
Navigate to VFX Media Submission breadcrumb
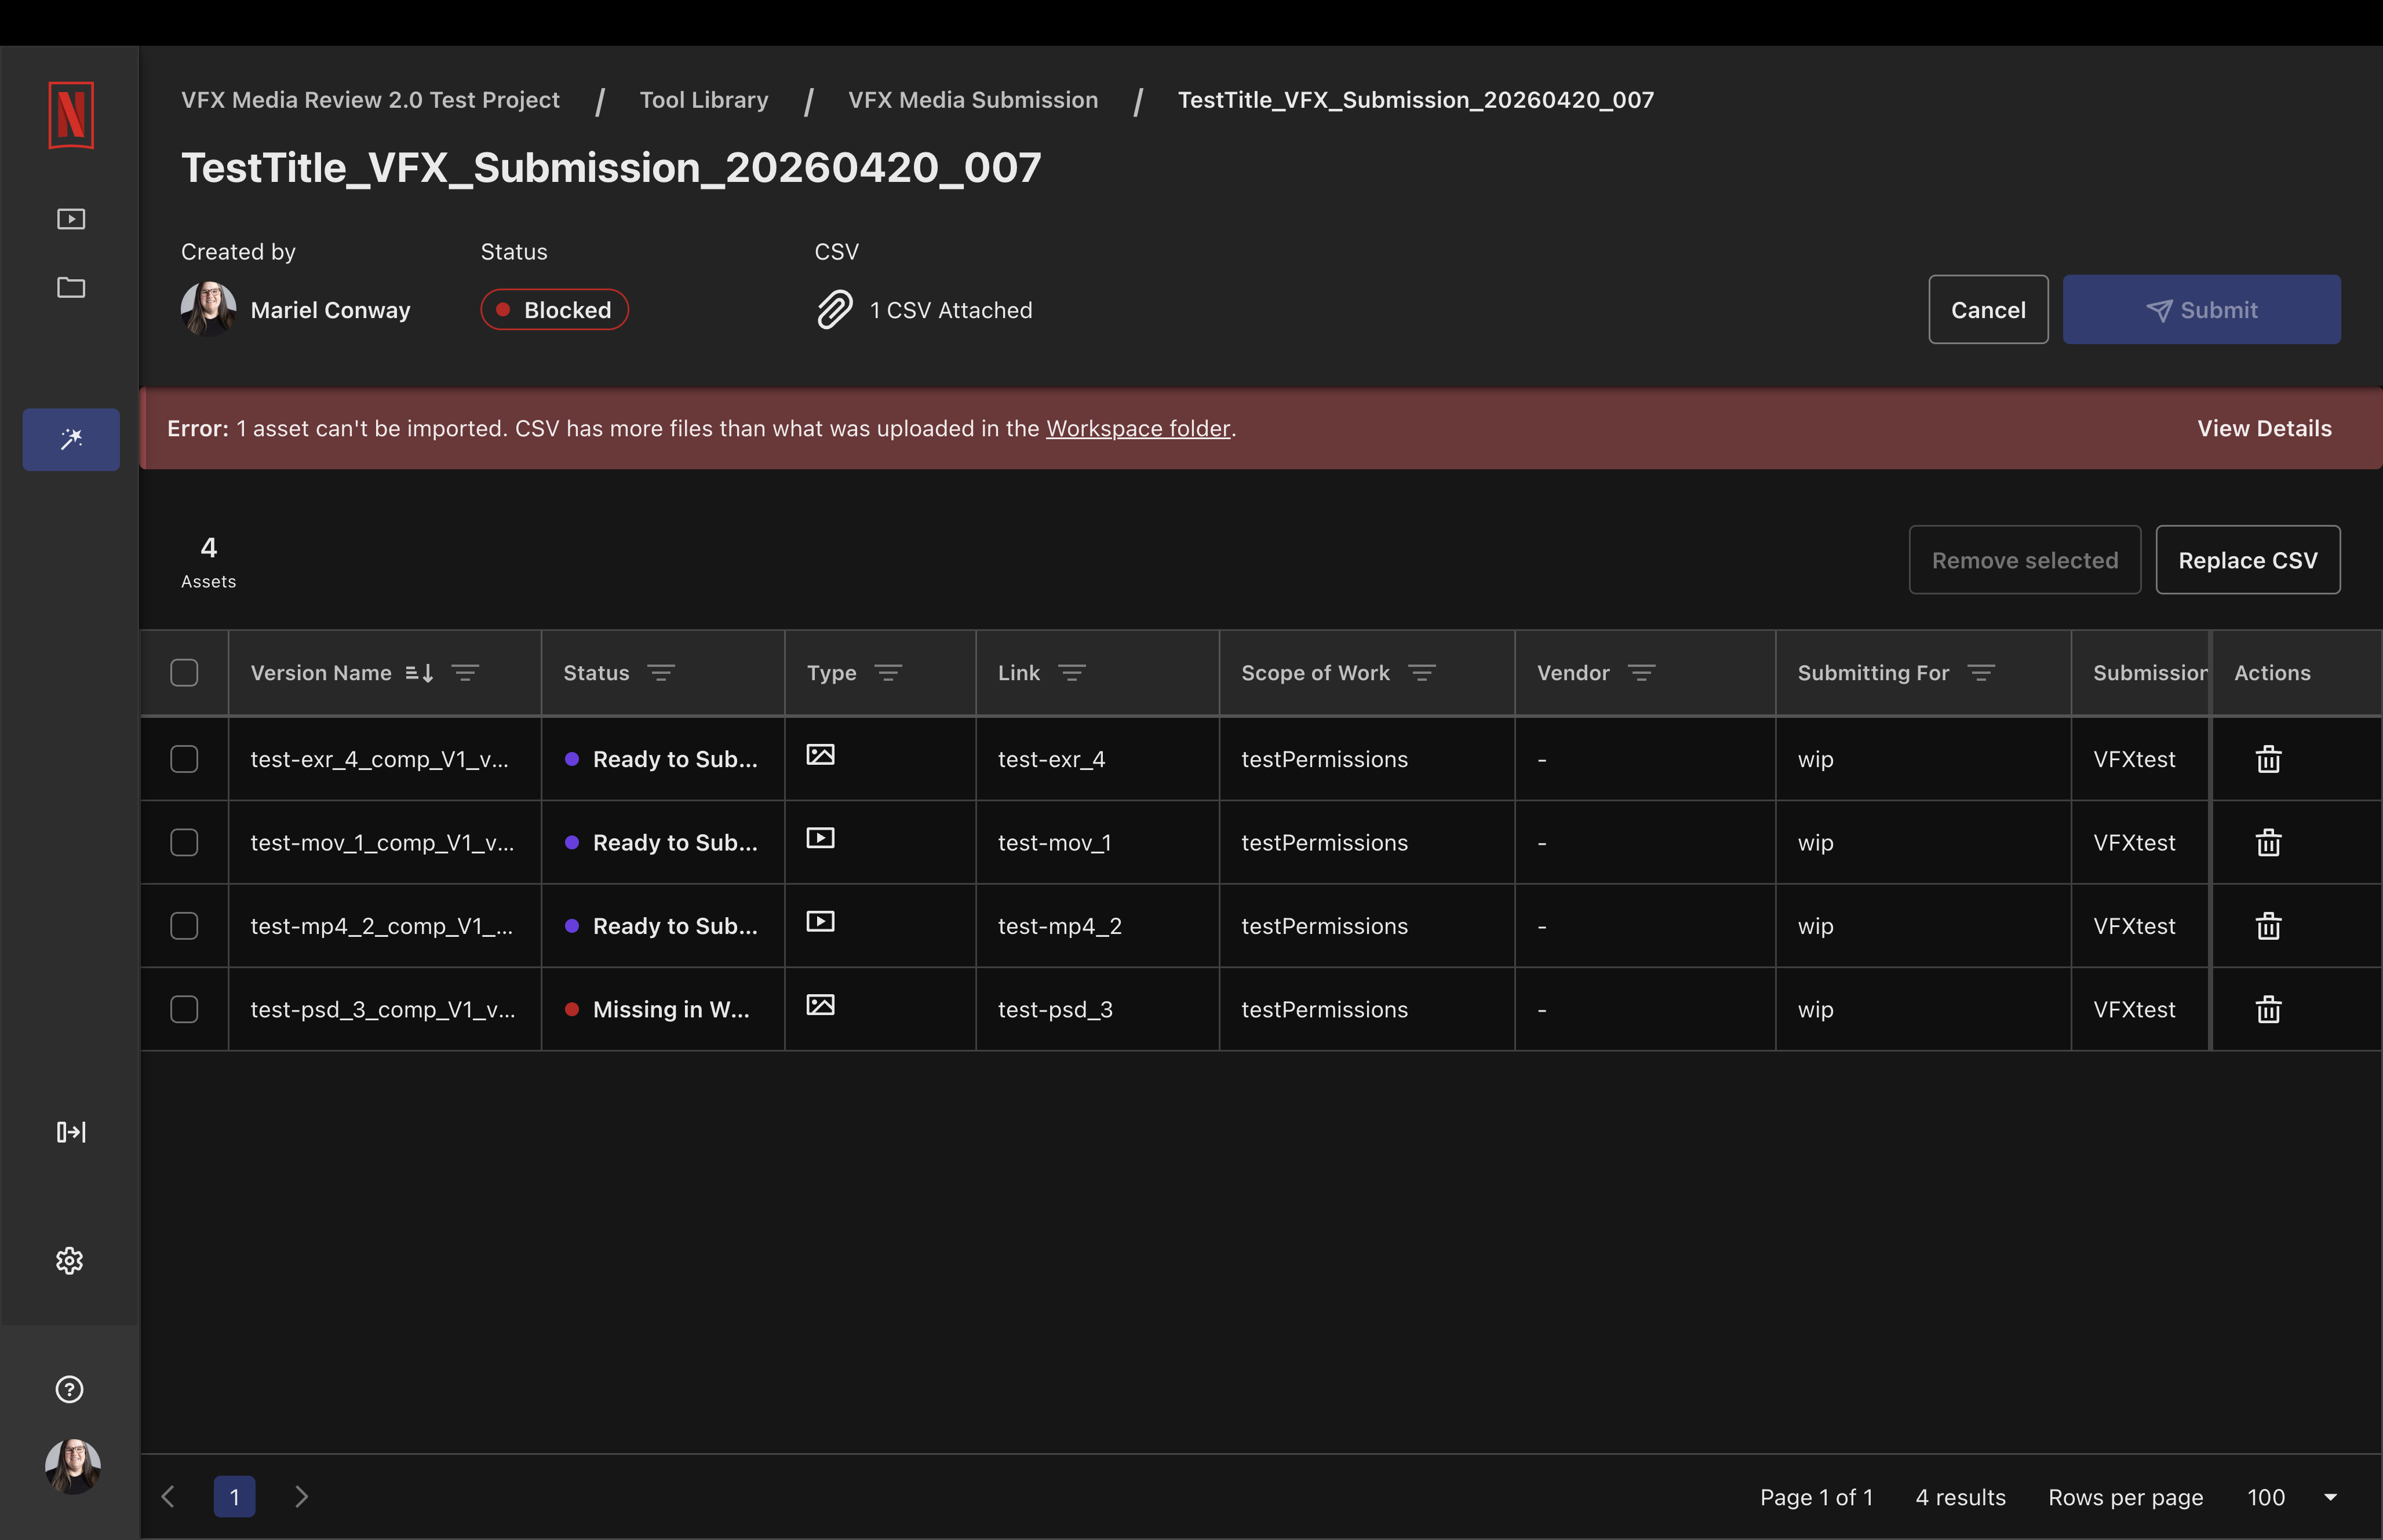[x=973, y=100]
